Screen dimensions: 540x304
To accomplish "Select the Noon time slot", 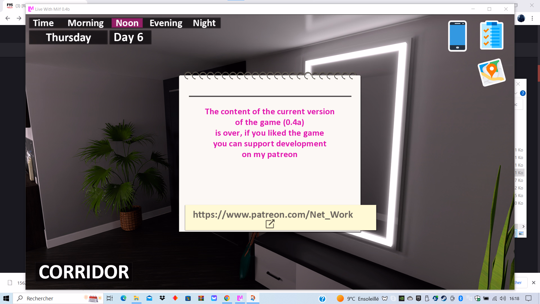I will 127,23.
